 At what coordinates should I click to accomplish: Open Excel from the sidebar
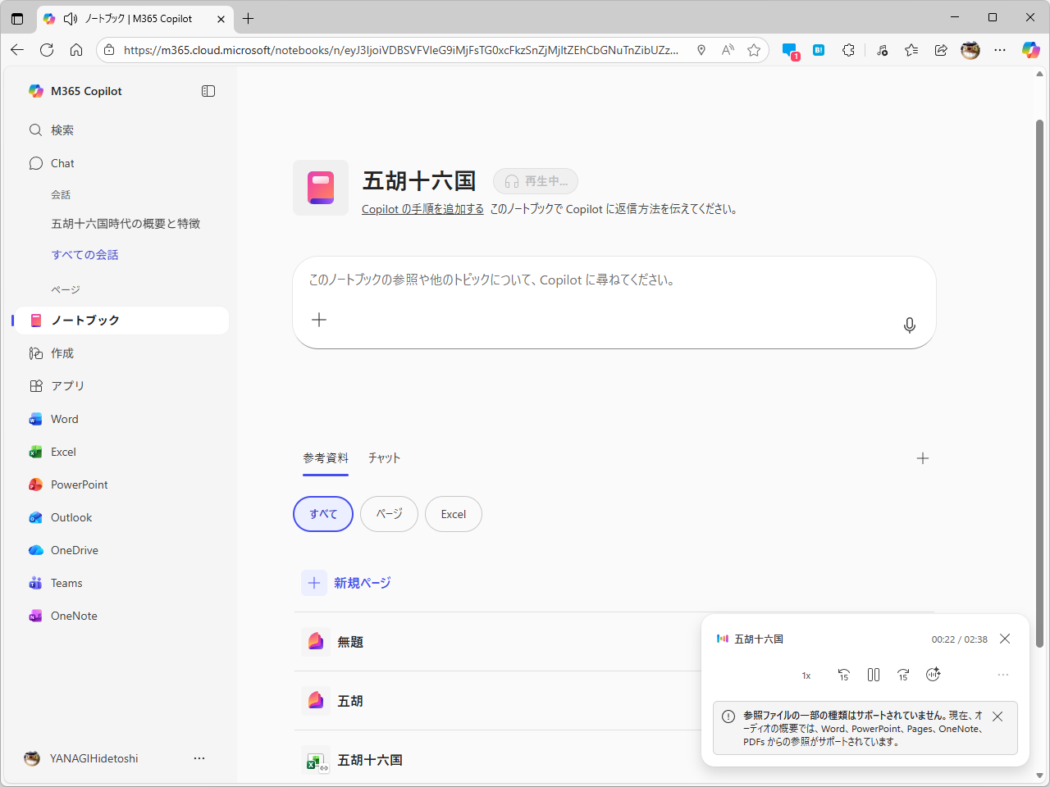pyautogui.click(x=62, y=452)
